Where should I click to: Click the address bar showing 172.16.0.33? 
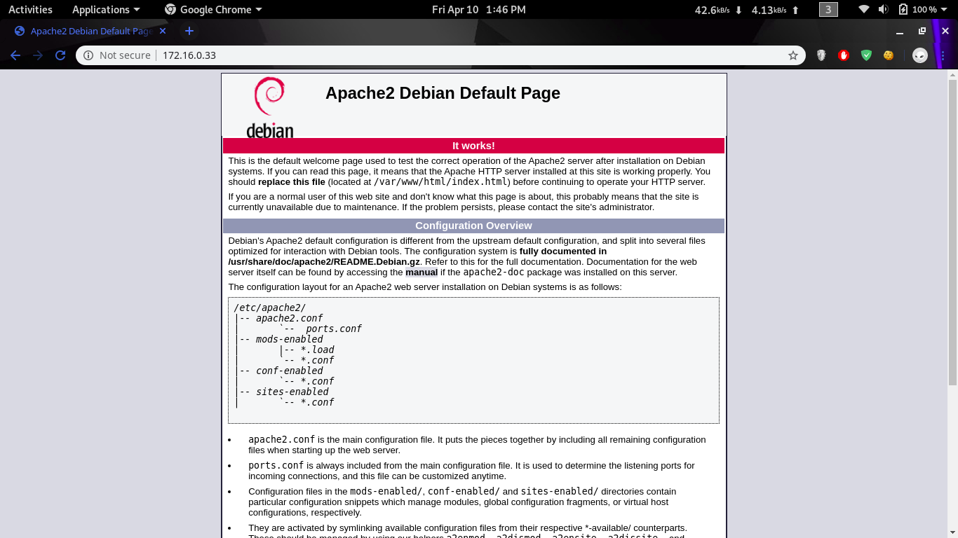[421, 55]
